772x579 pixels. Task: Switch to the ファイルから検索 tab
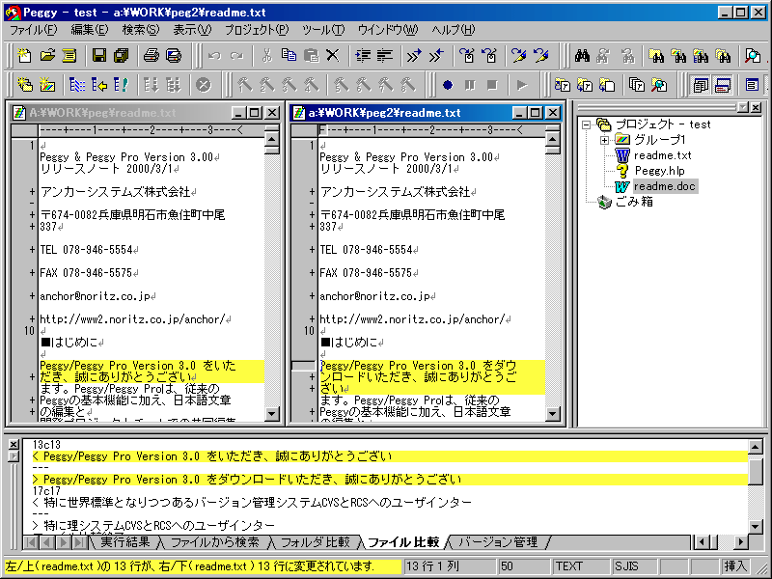click(x=214, y=542)
